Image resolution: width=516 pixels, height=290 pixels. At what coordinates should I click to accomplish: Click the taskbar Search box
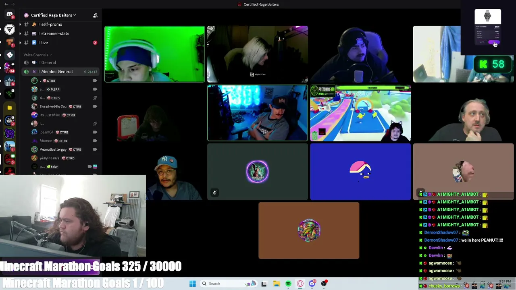229,284
